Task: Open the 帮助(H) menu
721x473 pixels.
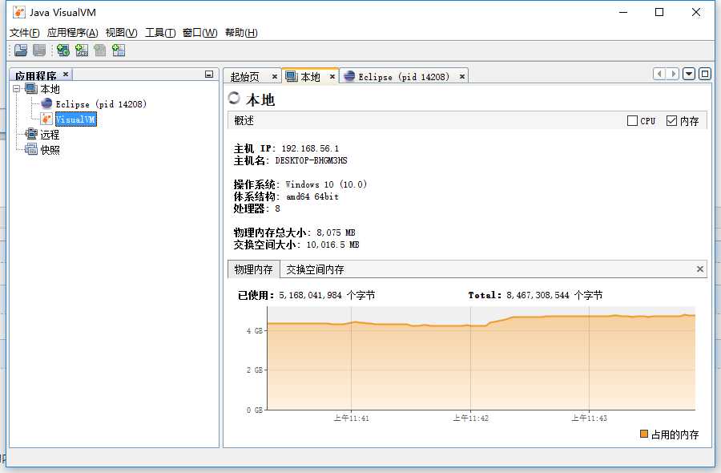Action: click(241, 33)
